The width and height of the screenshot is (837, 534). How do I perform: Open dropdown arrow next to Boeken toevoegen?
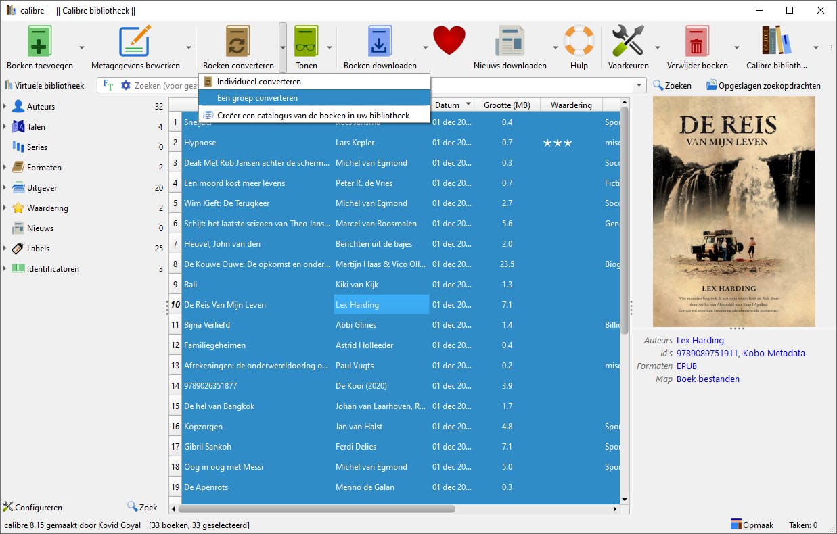pos(82,47)
